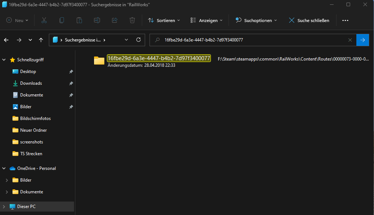Screen dimensions: 374x215
Task: Click the Delete trash can icon
Action: pyautogui.click(x=132, y=20)
